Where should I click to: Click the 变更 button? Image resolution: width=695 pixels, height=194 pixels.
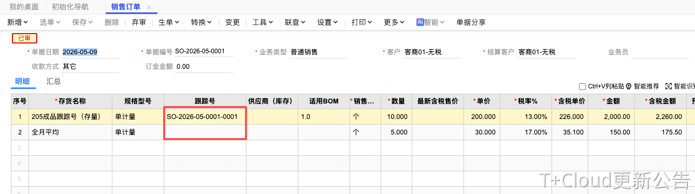click(x=233, y=22)
